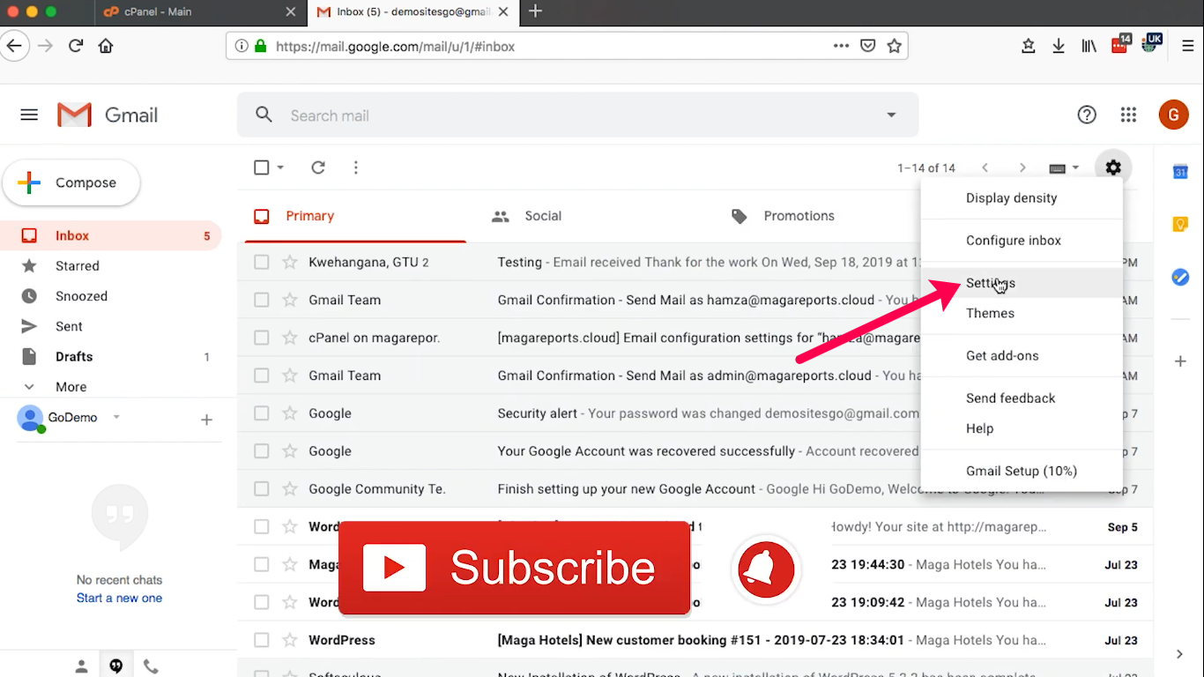Open the Gmail main menu hamburger

pos(29,115)
